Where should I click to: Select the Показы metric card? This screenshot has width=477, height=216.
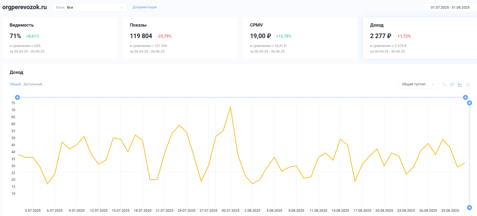pos(180,38)
